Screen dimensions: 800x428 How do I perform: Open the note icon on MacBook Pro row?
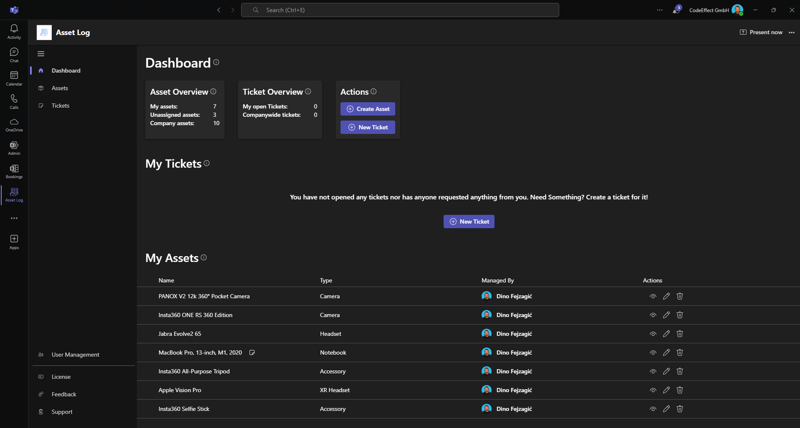252,352
